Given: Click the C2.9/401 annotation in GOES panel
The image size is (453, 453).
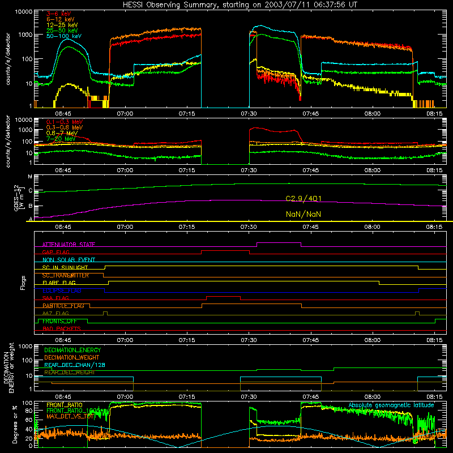Looking at the screenshot, I should (x=304, y=199).
